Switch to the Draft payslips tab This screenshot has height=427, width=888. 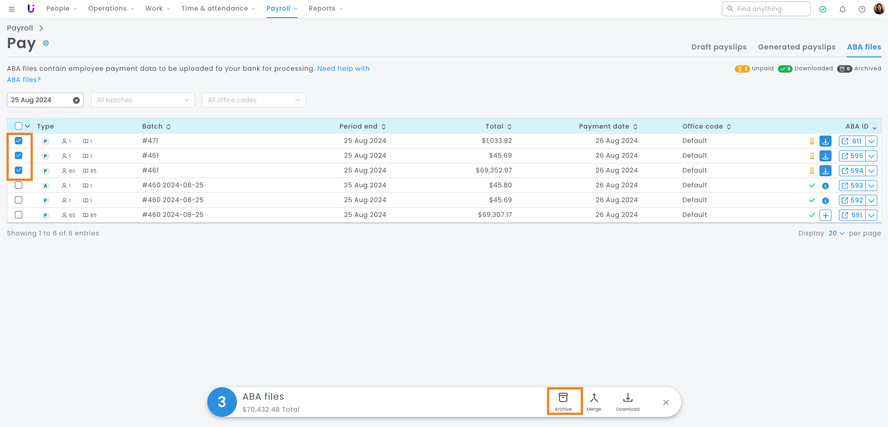click(x=719, y=47)
